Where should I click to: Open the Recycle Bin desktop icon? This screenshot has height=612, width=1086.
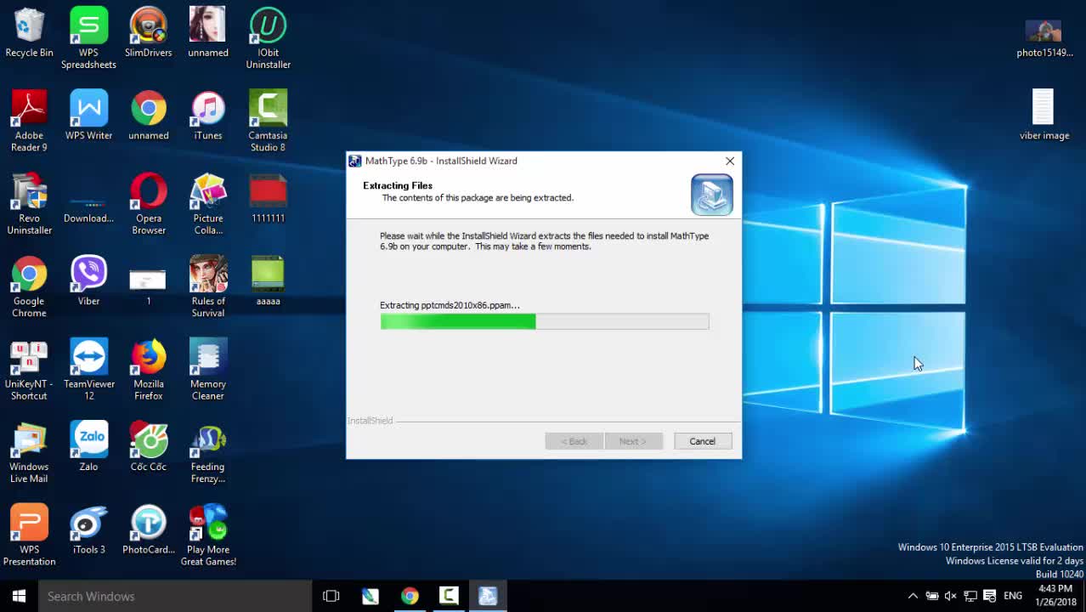click(29, 32)
